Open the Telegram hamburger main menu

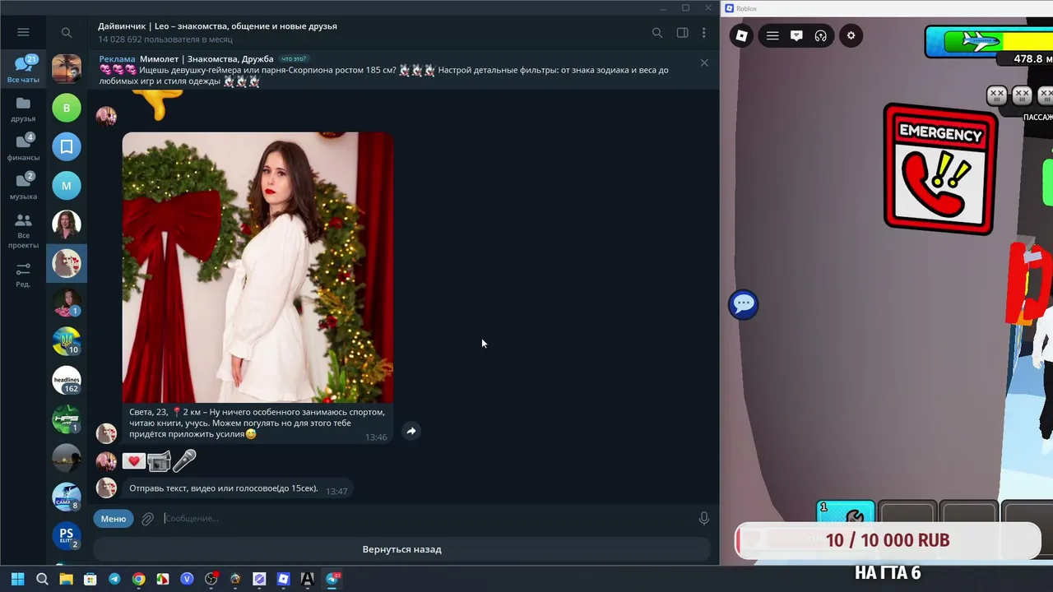click(x=23, y=32)
